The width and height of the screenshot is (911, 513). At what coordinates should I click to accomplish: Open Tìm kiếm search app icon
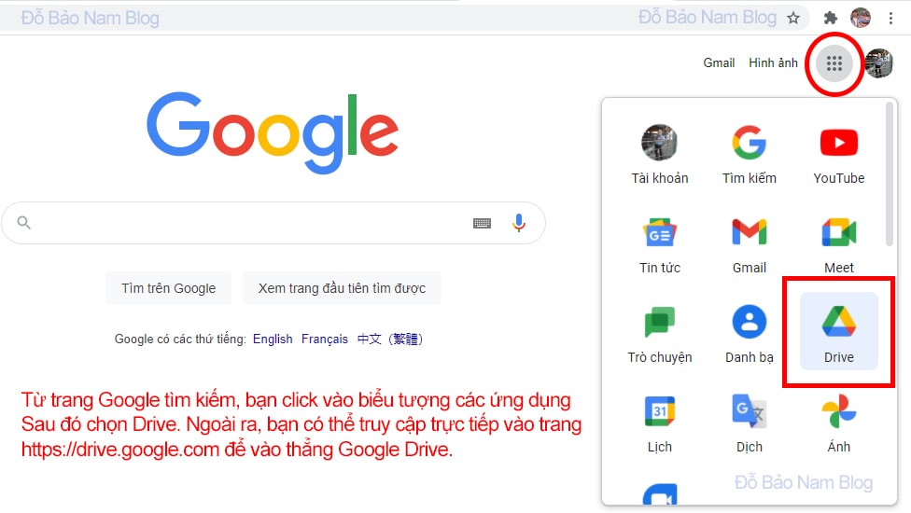click(749, 154)
